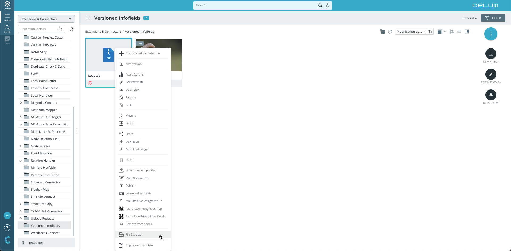Switch to list view layout icon
The height and width of the screenshot is (251, 511).
click(459, 31)
